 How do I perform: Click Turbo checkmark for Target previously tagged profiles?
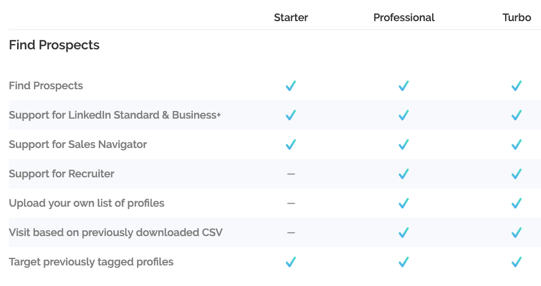516,262
